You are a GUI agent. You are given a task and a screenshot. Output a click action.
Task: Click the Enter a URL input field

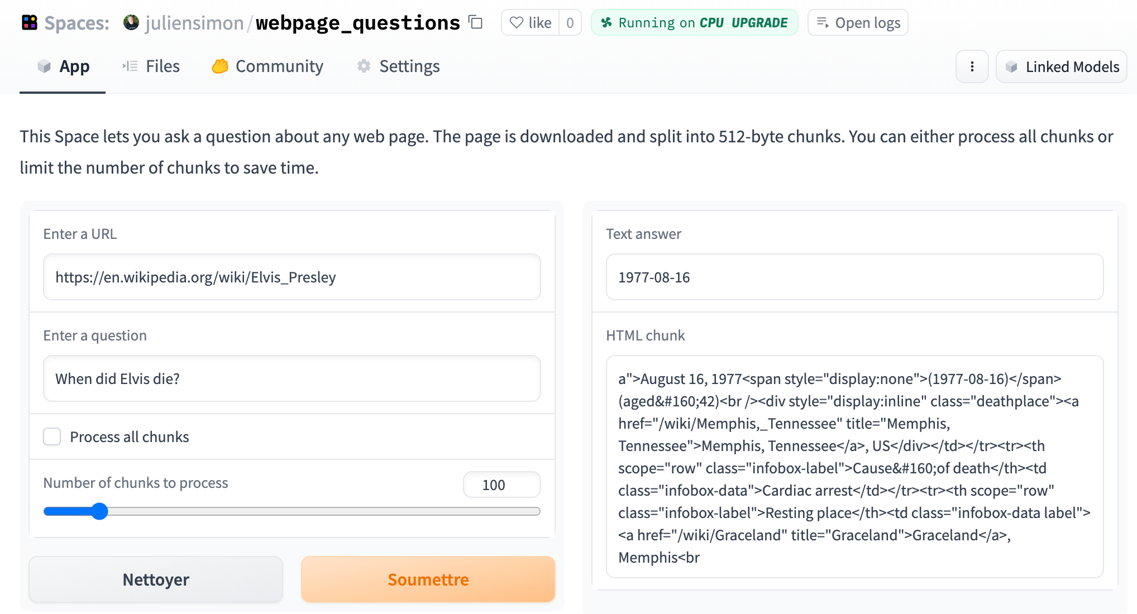292,277
